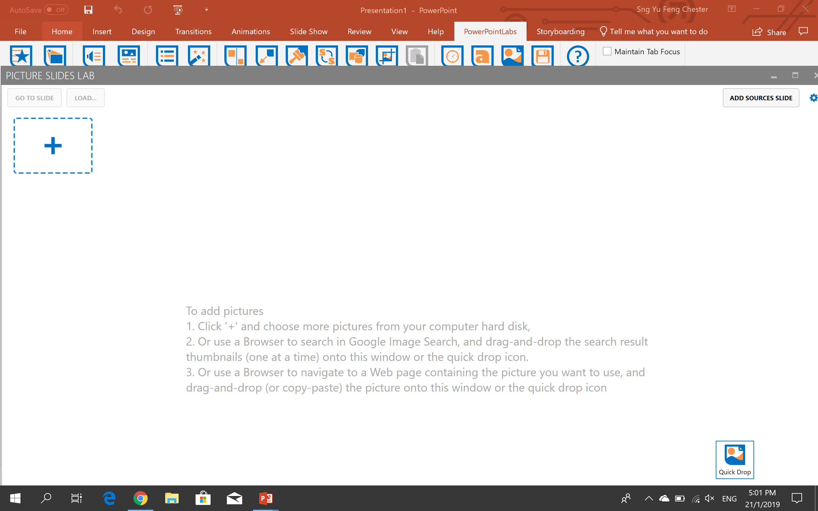
Task: Open Picture Slides Lab settings gear
Action: coord(813,98)
